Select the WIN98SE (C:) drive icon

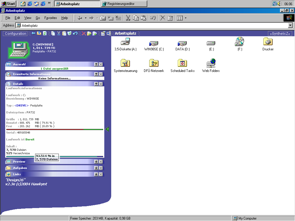(154, 43)
